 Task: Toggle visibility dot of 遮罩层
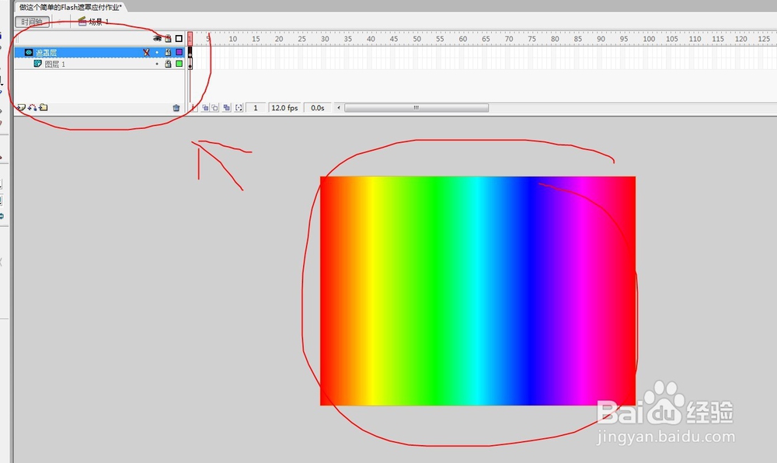click(157, 52)
